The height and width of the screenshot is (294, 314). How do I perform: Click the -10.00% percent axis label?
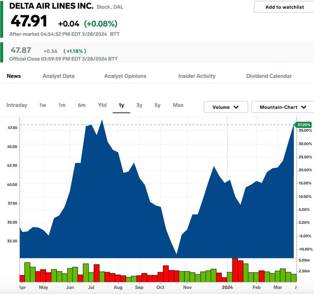(306, 249)
